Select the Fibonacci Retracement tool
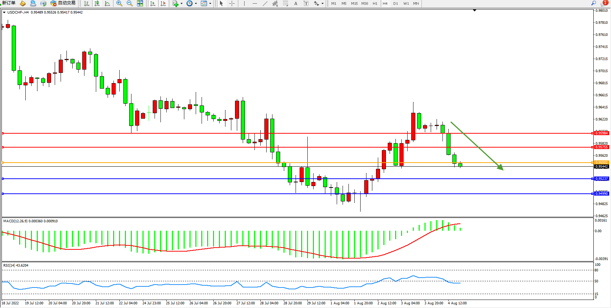Viewport: 611px width, 308px height. [x=285, y=3]
